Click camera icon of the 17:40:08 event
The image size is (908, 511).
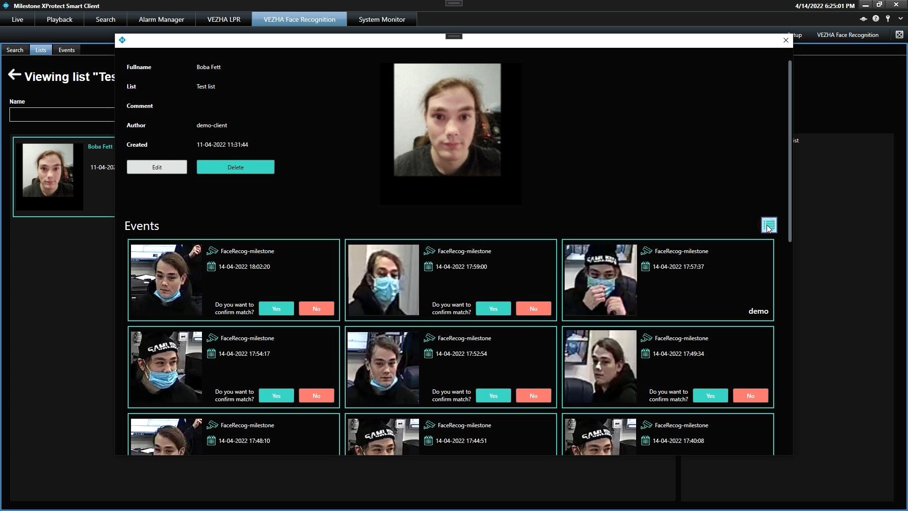(x=646, y=425)
